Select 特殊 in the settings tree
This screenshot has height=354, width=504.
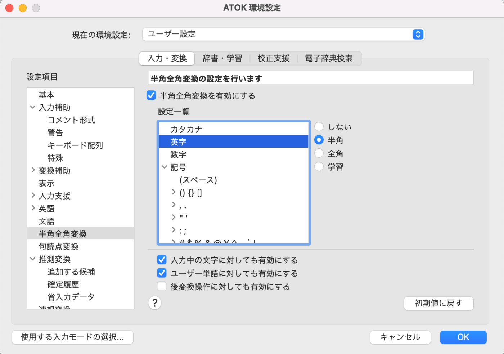[81, 158]
